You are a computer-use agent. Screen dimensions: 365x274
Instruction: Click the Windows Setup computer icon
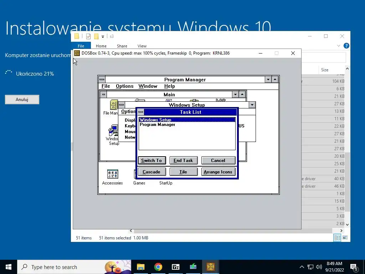click(113, 130)
